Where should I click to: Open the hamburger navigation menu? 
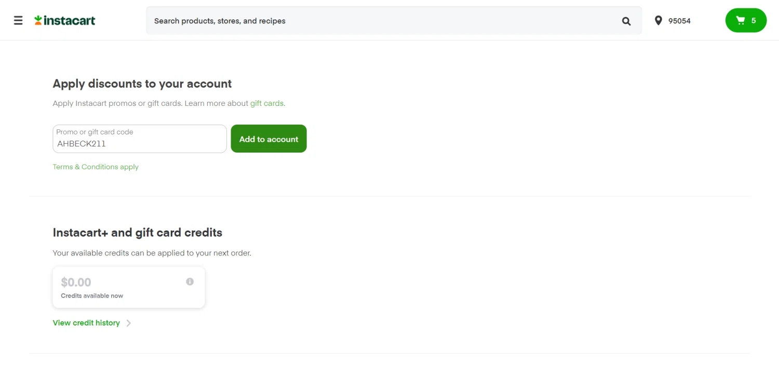point(18,21)
